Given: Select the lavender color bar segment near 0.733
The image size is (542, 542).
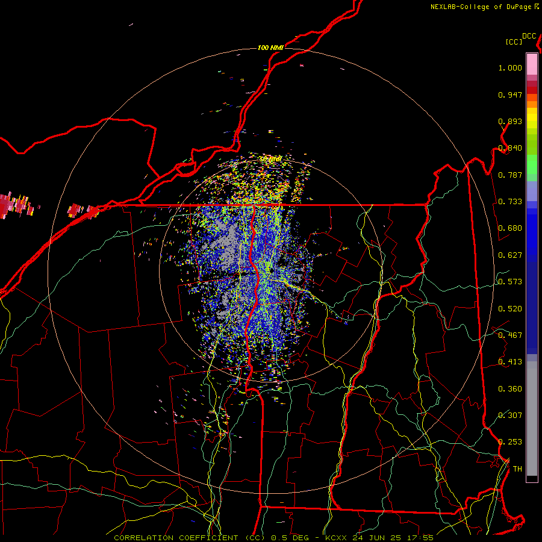Looking at the screenshot, I should 532,191.
